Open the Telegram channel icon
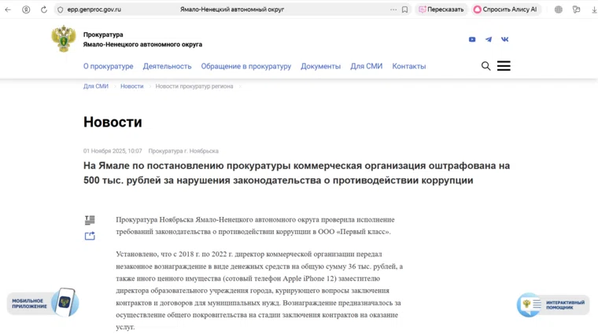Viewport: 598px width, 334px height. click(489, 39)
